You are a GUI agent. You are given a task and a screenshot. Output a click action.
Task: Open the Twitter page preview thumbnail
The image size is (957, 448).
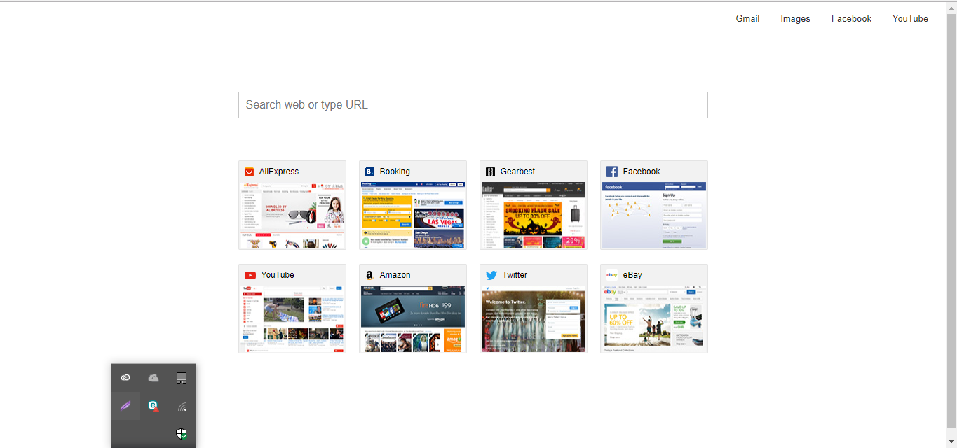tap(534, 319)
